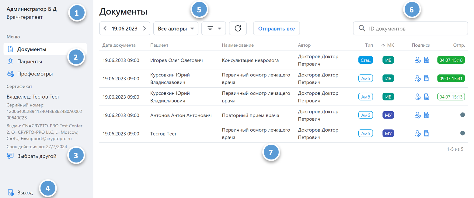
Task: Click organization signature icon for Антонов Антон Антонович
Action: click(427, 115)
